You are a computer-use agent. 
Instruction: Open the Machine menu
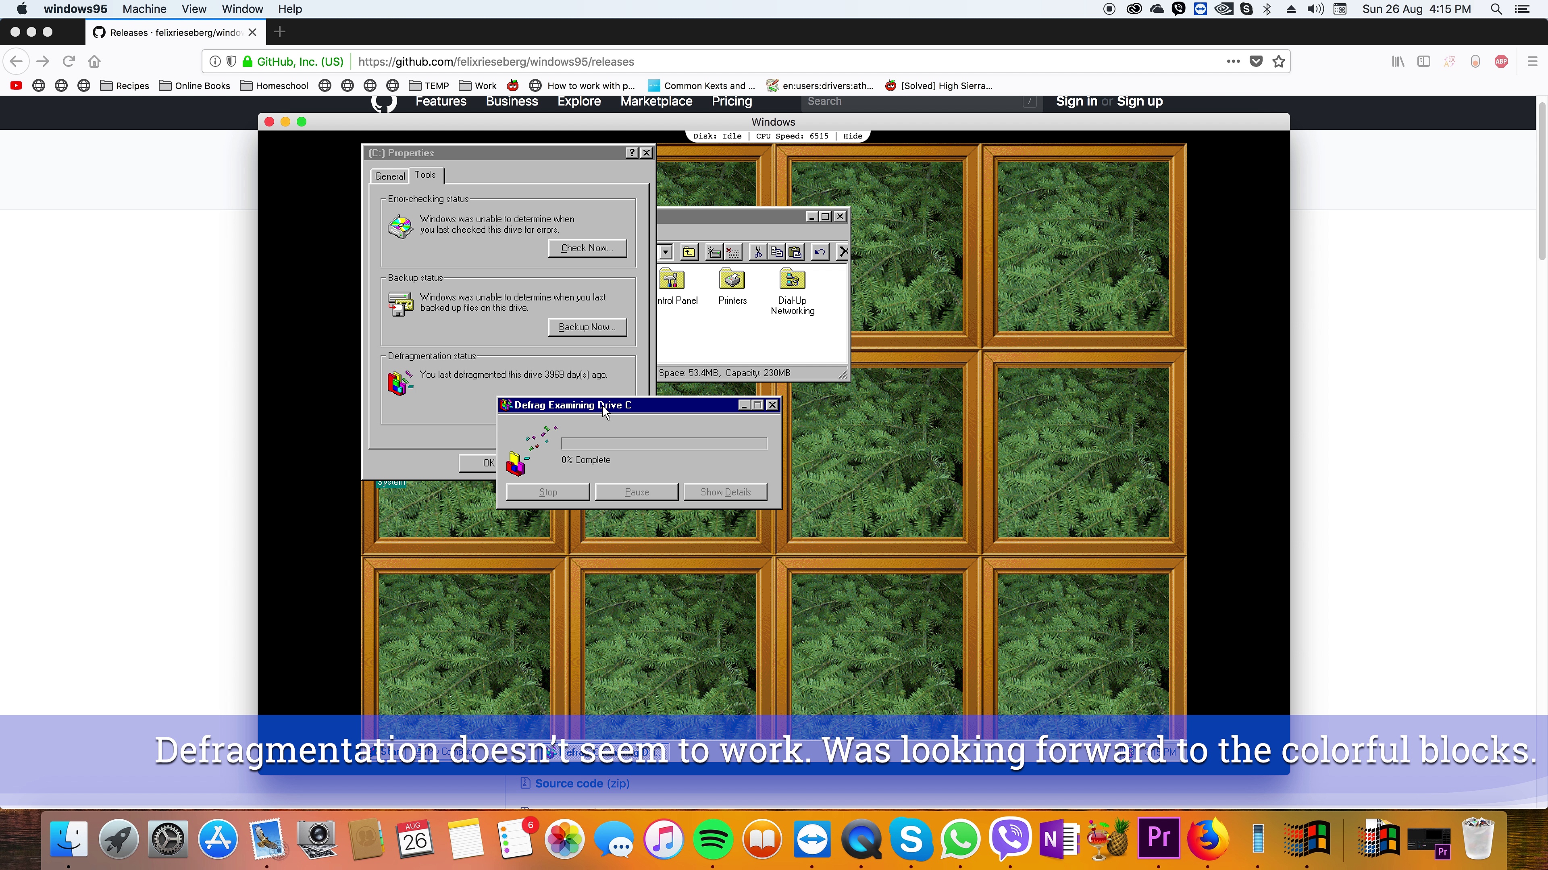pos(144,9)
